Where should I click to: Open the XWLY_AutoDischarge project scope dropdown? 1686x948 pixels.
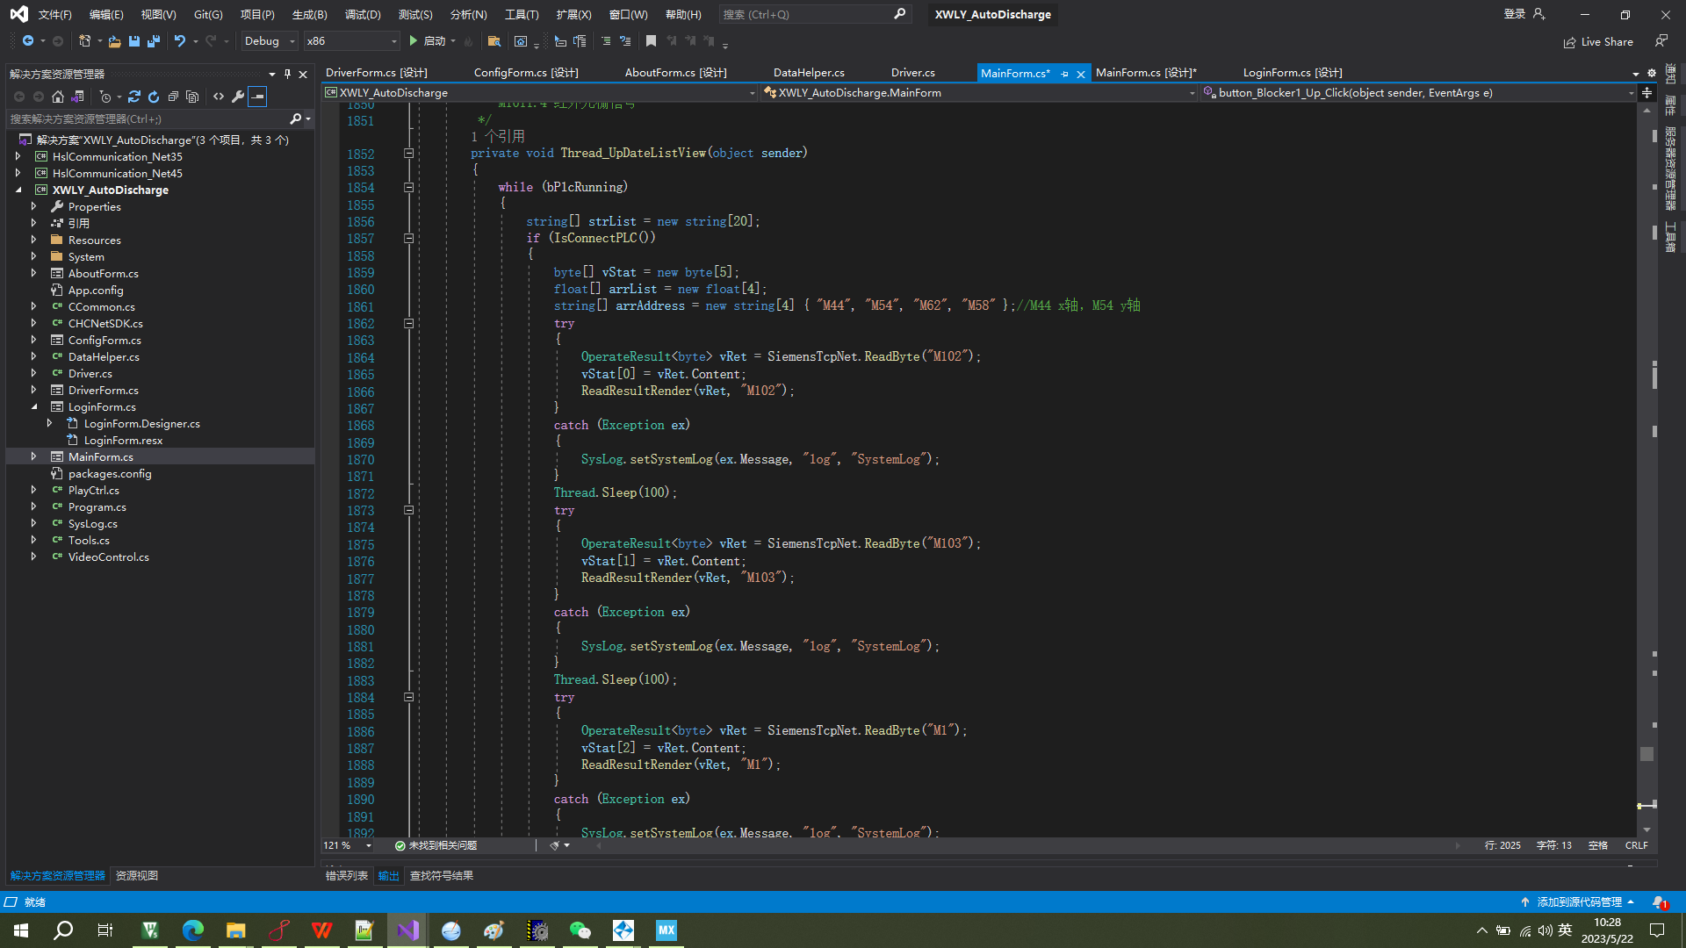539,93
